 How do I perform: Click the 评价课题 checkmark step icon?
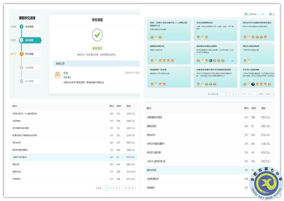pyautogui.click(x=21, y=81)
